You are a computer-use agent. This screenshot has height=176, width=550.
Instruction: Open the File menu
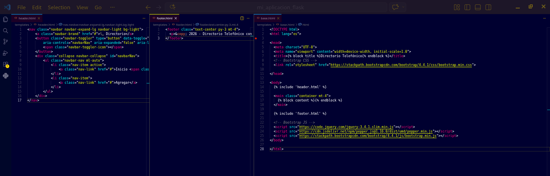point(21,7)
